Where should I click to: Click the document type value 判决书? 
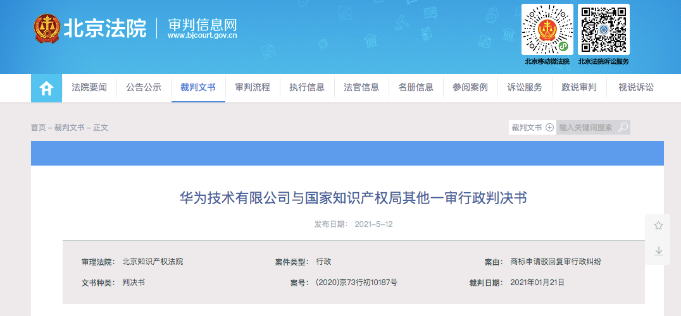pos(134,283)
